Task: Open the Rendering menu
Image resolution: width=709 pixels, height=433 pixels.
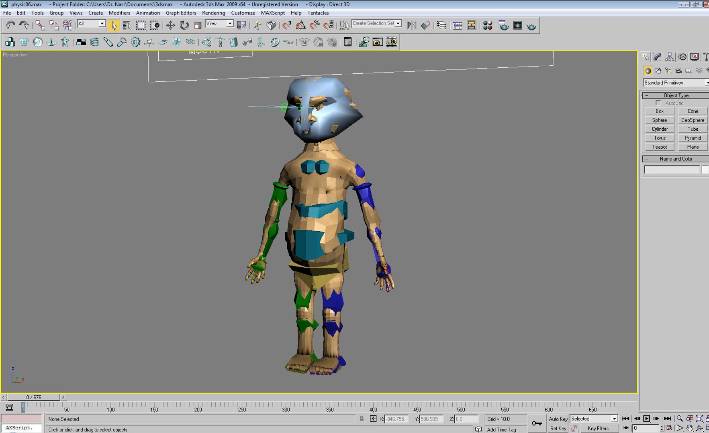Action: tap(213, 13)
